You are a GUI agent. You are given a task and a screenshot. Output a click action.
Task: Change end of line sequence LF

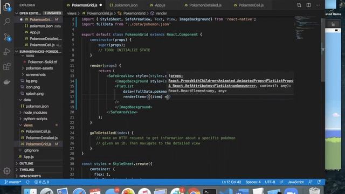[281, 182]
